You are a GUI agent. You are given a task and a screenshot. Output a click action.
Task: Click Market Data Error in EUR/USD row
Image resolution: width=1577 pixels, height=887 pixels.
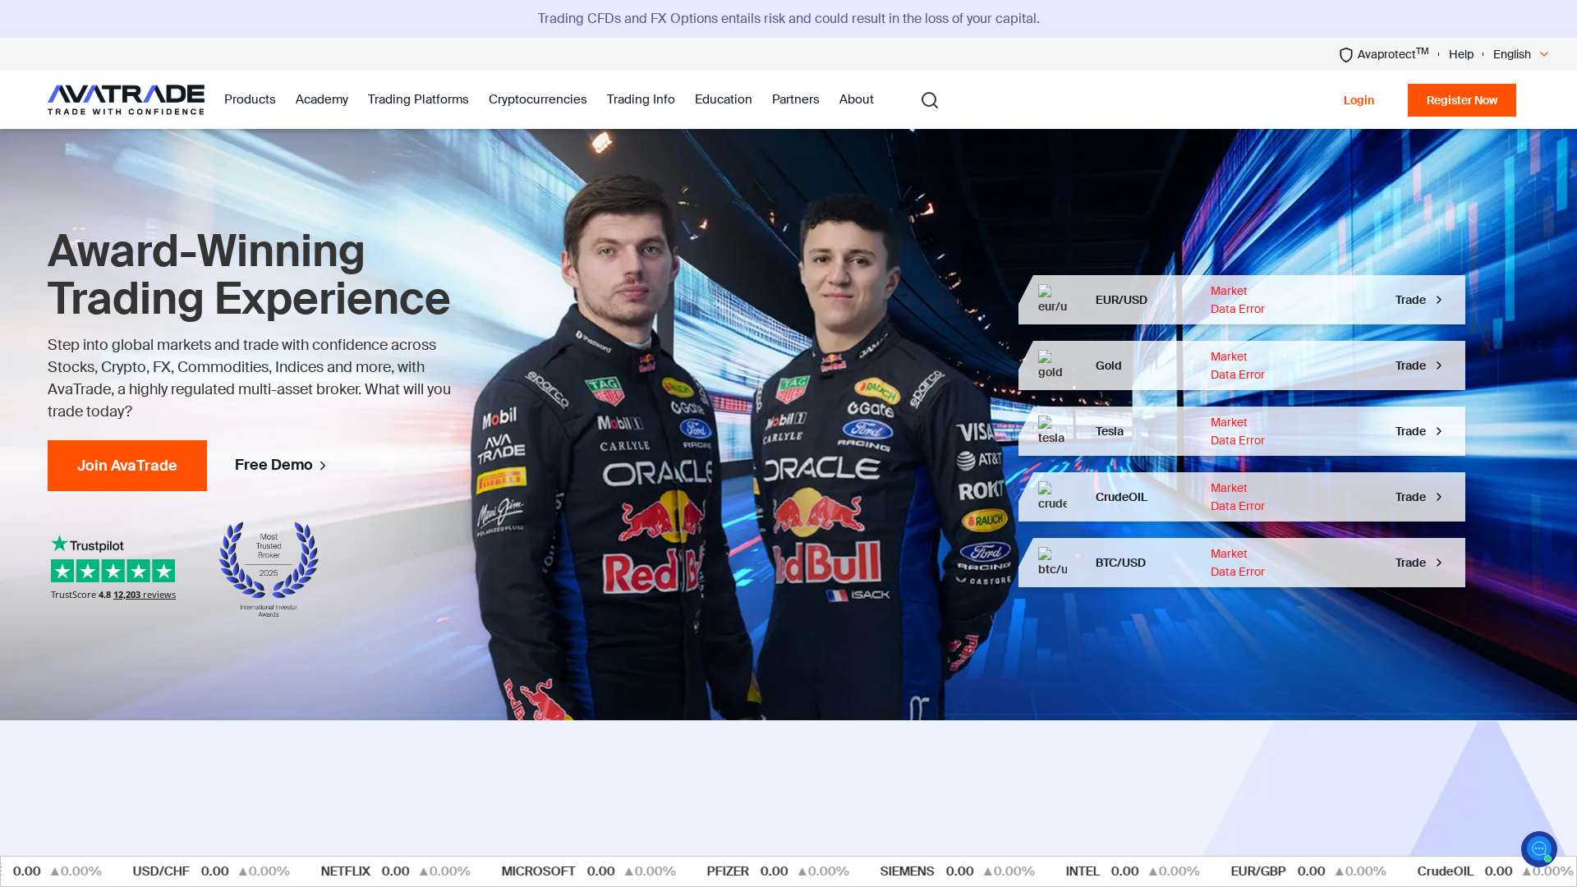(1238, 300)
